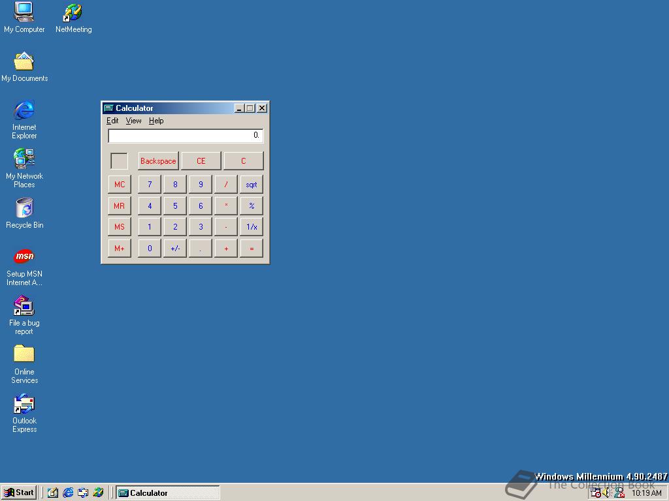Image resolution: width=669 pixels, height=501 pixels.
Task: Close the Calculator window
Action: (262, 108)
